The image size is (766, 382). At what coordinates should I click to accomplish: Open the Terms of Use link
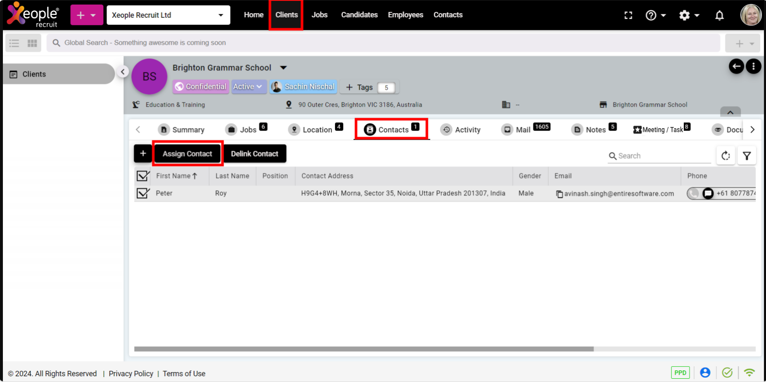(184, 373)
